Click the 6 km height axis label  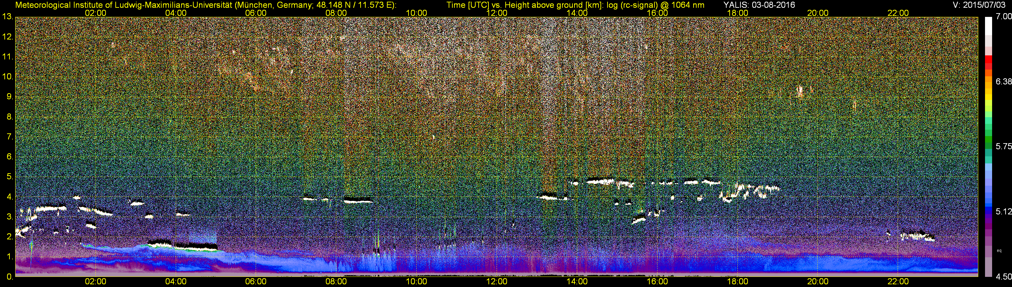click(x=10, y=157)
